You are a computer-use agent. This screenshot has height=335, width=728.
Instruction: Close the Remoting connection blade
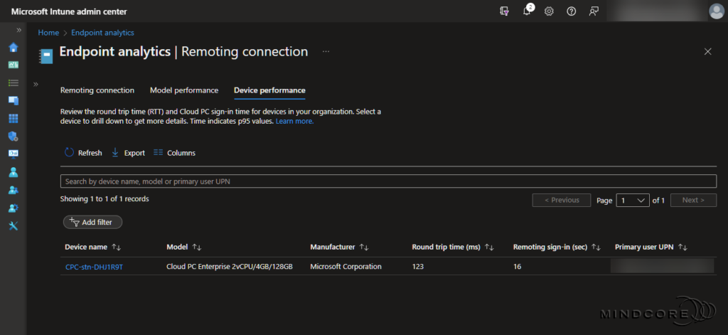point(707,52)
